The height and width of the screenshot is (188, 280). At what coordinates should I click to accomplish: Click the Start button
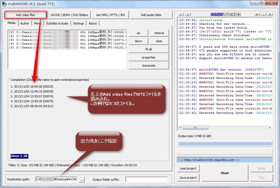click(x=225, y=173)
